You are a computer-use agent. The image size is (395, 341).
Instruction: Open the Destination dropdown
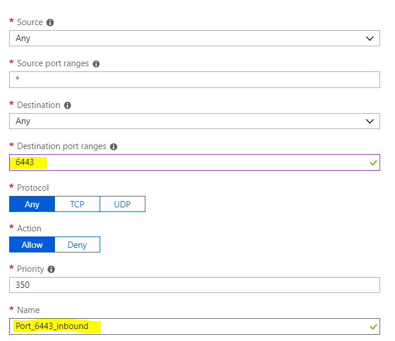click(195, 121)
